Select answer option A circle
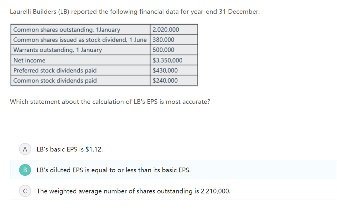This screenshot has height=210, width=337. point(25,149)
